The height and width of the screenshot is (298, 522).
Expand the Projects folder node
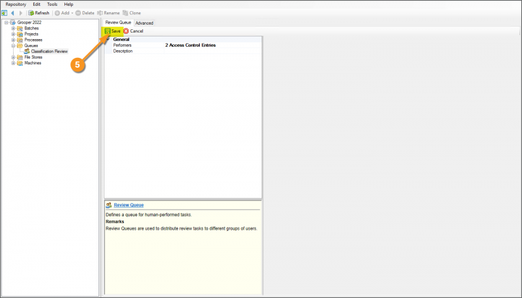point(13,34)
